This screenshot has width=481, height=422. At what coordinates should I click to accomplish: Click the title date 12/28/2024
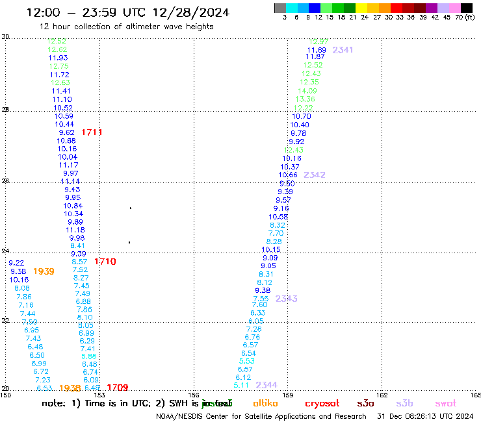point(191,12)
